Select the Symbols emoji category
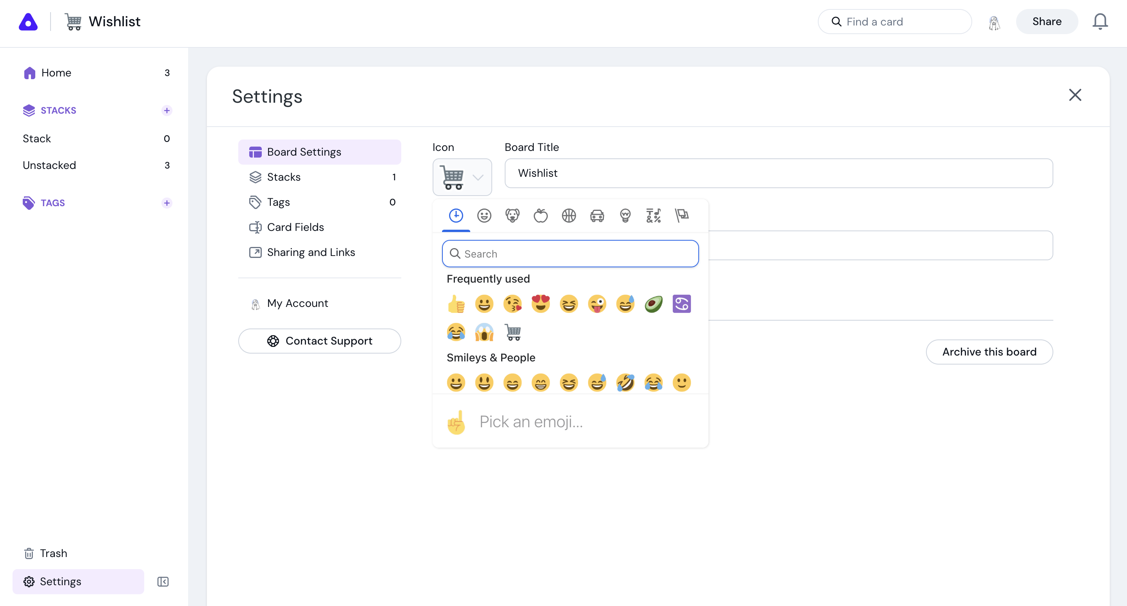1127x606 pixels. coord(653,215)
